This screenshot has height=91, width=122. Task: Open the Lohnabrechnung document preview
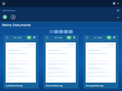[21, 62]
